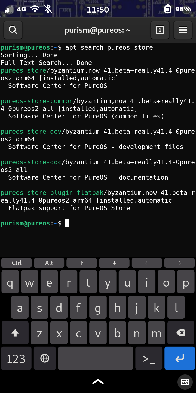The image size is (196, 393).
Task: Tap the space bar
Action: [96, 358]
